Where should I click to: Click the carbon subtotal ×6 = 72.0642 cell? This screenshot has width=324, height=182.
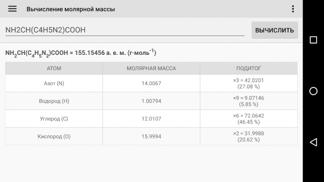click(x=248, y=119)
